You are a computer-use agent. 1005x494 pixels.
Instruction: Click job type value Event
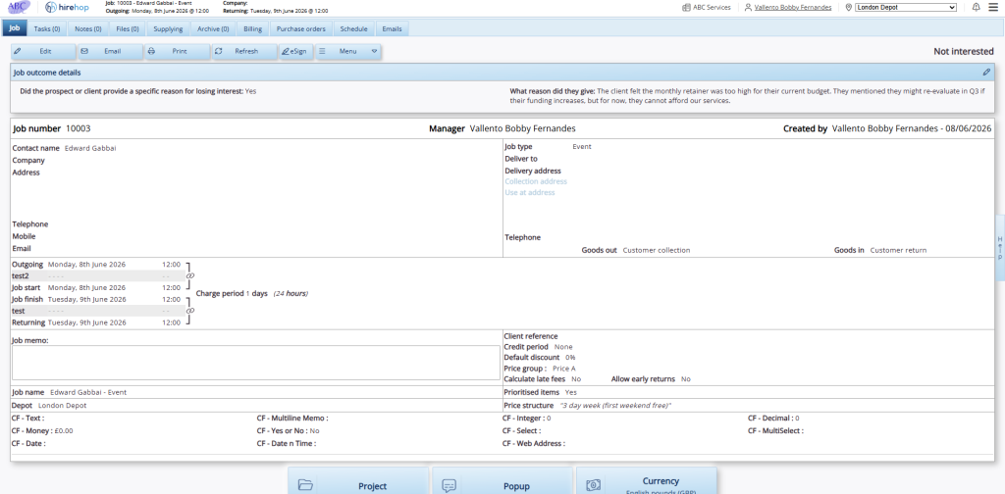point(582,147)
